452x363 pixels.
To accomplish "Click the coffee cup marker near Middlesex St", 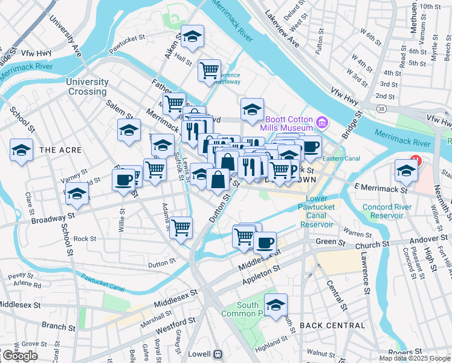I will (x=265, y=244).
